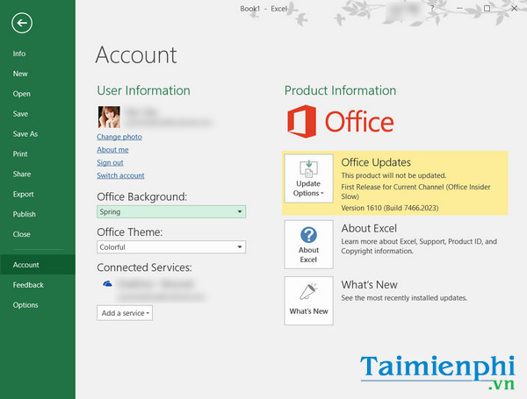The width and height of the screenshot is (527, 399).
Task: Click the User Information heading
Action: pyautogui.click(x=143, y=90)
